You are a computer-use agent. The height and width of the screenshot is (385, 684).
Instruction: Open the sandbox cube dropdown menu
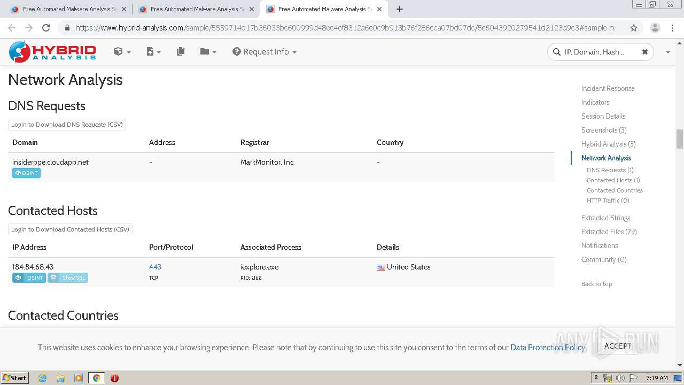(x=122, y=52)
